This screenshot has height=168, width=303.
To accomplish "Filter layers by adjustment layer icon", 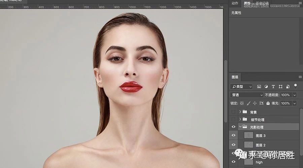I will (x=266, y=87).
